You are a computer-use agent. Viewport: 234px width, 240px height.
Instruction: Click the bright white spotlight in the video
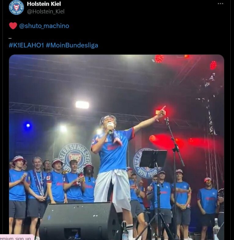pos(82,105)
